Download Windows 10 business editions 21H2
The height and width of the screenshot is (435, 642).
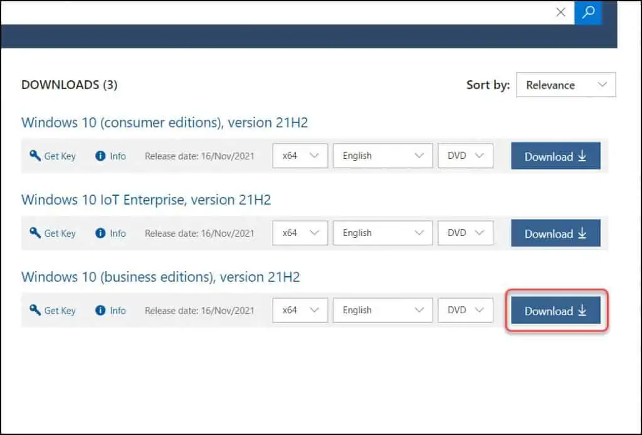click(555, 310)
